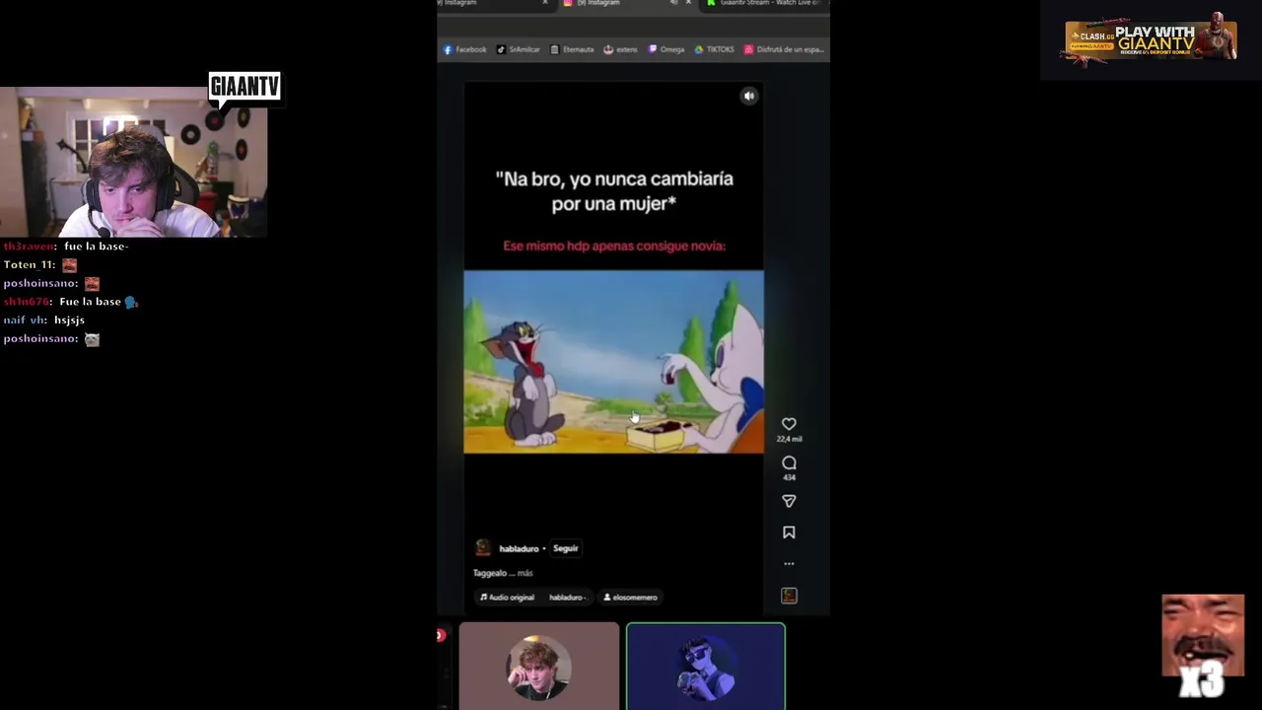Open habladuro's profile avatar
The height and width of the screenshot is (710, 1262).
(482, 548)
